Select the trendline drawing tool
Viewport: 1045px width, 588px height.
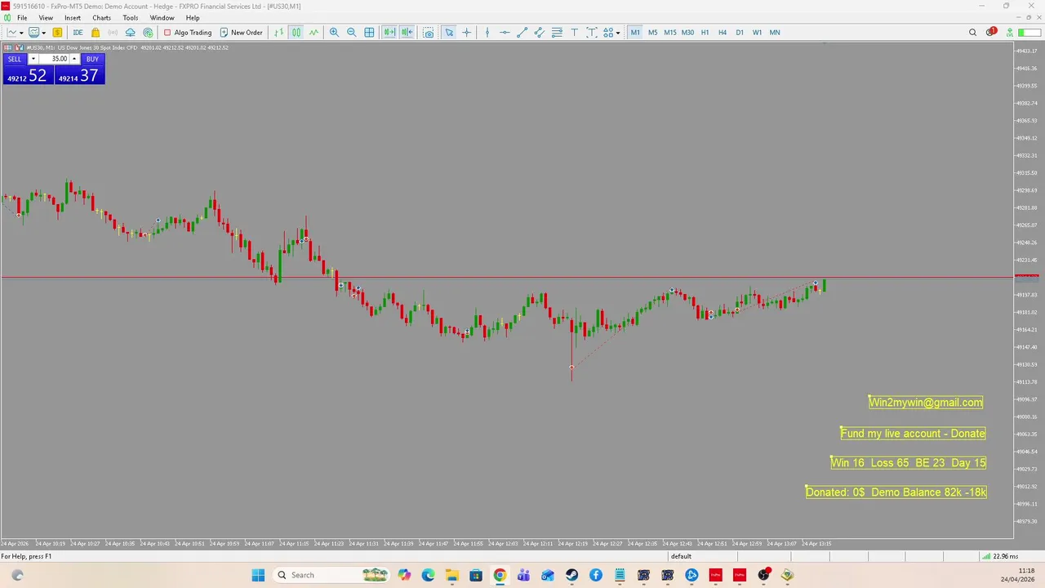[522, 33]
